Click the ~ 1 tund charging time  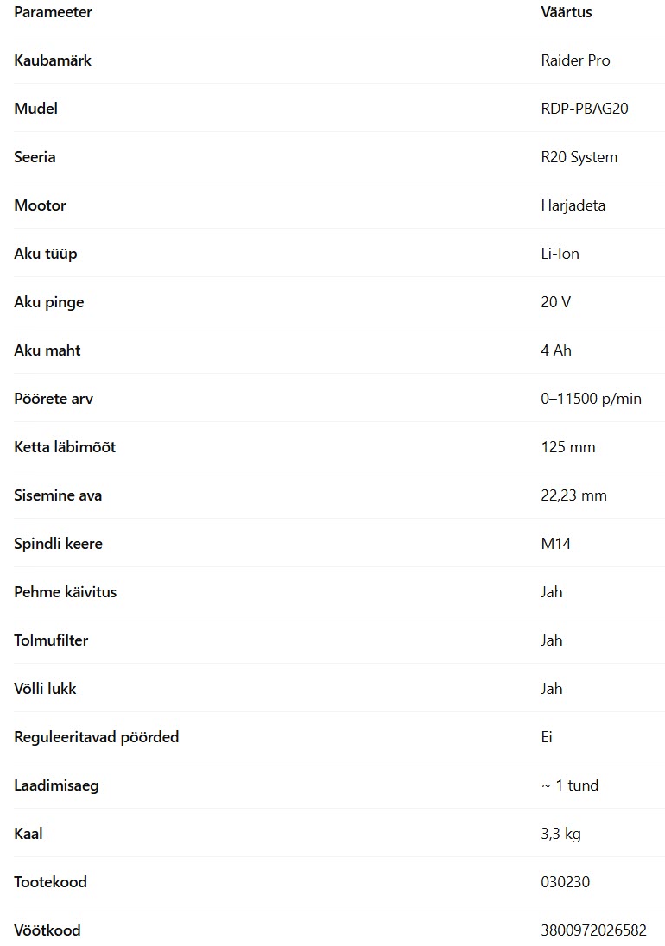[570, 785]
